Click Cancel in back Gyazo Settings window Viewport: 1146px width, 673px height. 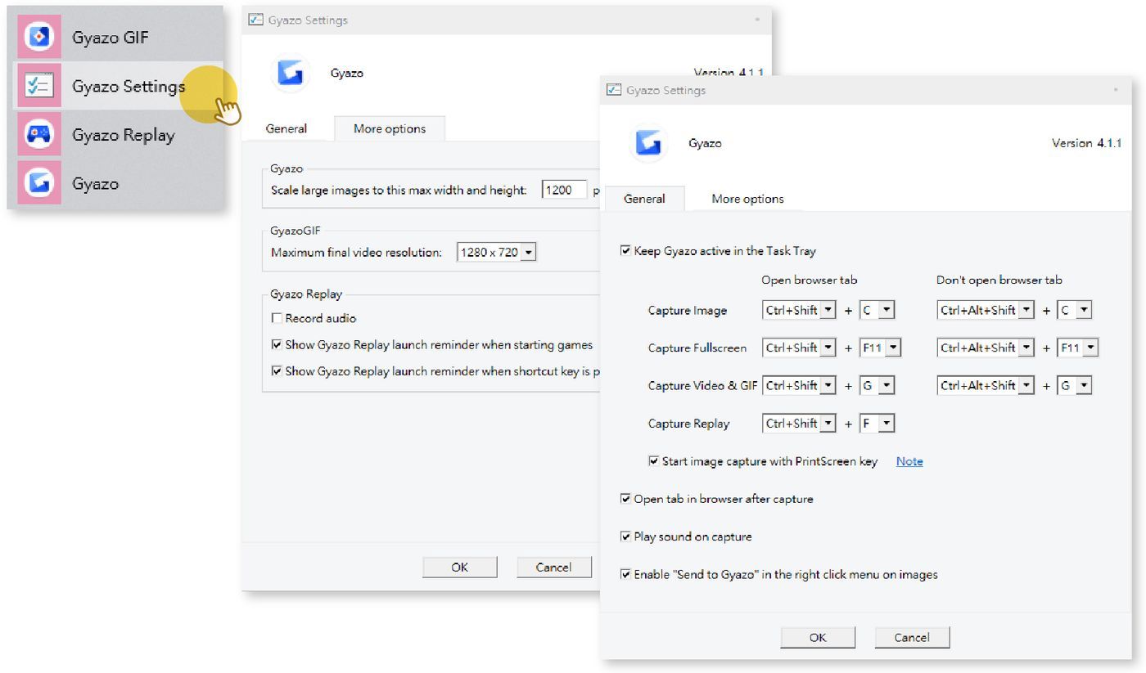554,567
